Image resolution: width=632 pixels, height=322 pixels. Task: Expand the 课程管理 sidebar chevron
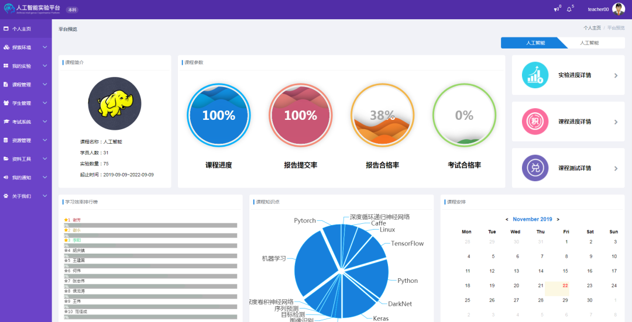45,85
